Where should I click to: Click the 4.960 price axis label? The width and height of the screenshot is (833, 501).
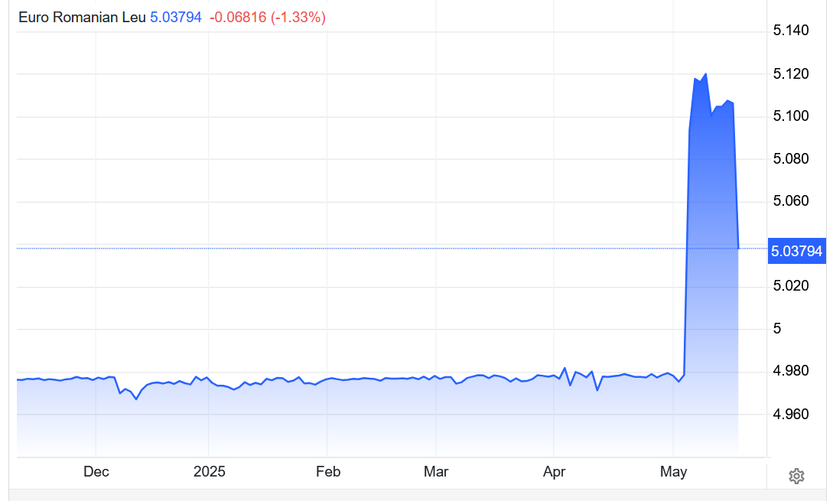791,415
